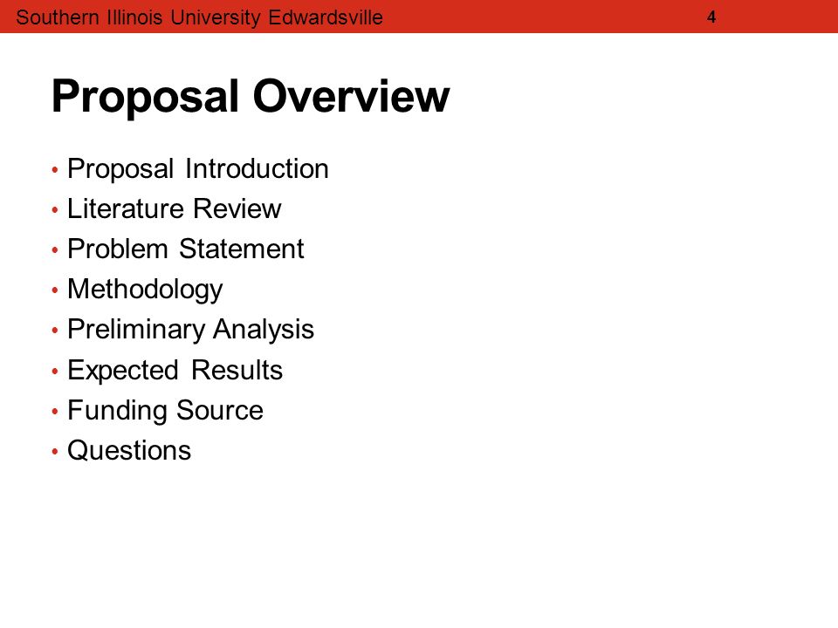
Task: Select the 'Funding Source' bullet
Action: [x=165, y=411]
